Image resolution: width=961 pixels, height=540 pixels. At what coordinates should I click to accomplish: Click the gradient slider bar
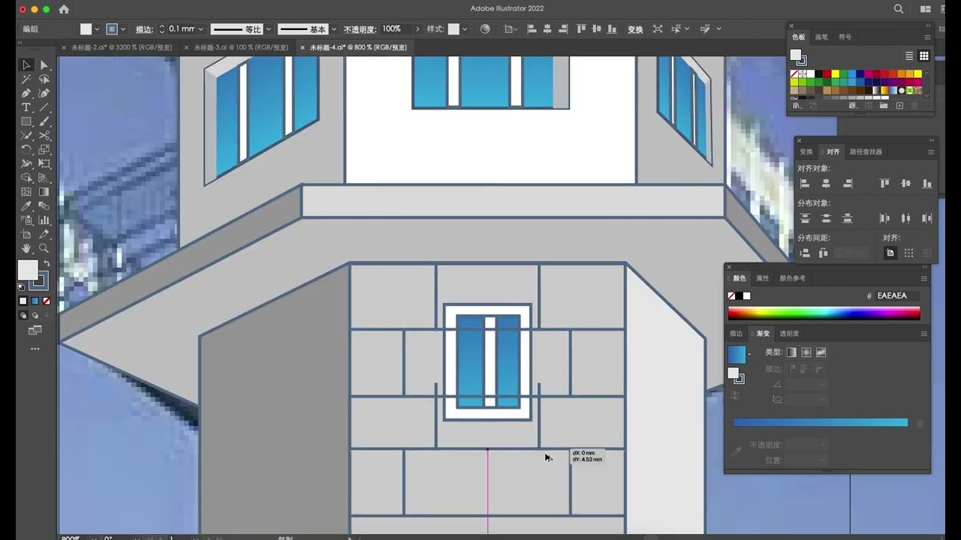click(x=821, y=423)
